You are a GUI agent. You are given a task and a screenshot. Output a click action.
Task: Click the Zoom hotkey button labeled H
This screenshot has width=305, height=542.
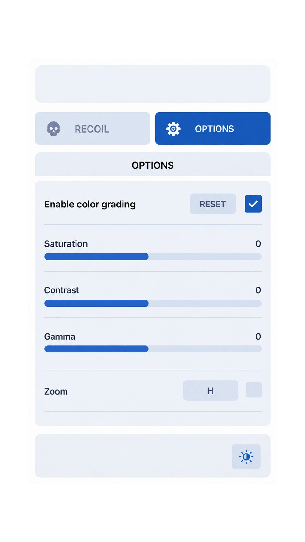click(211, 390)
